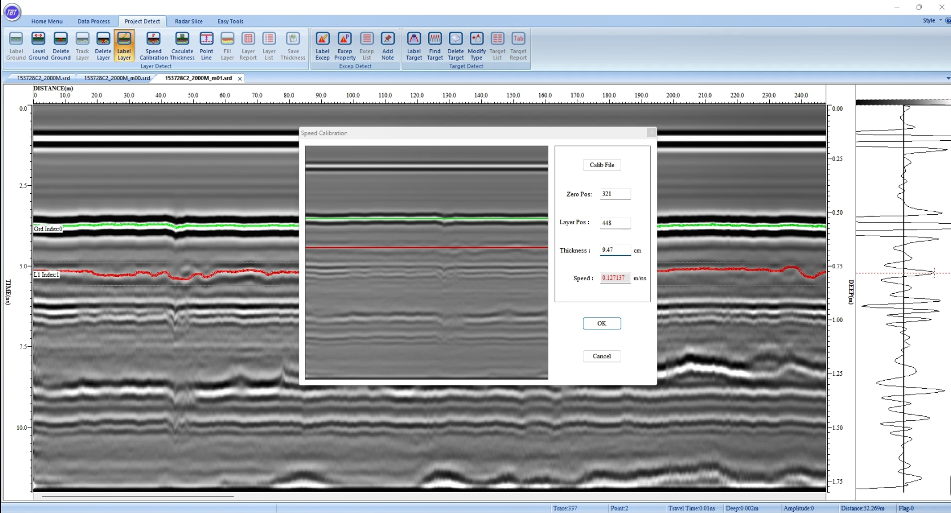Show the Target List
951x513 pixels.
click(498, 46)
